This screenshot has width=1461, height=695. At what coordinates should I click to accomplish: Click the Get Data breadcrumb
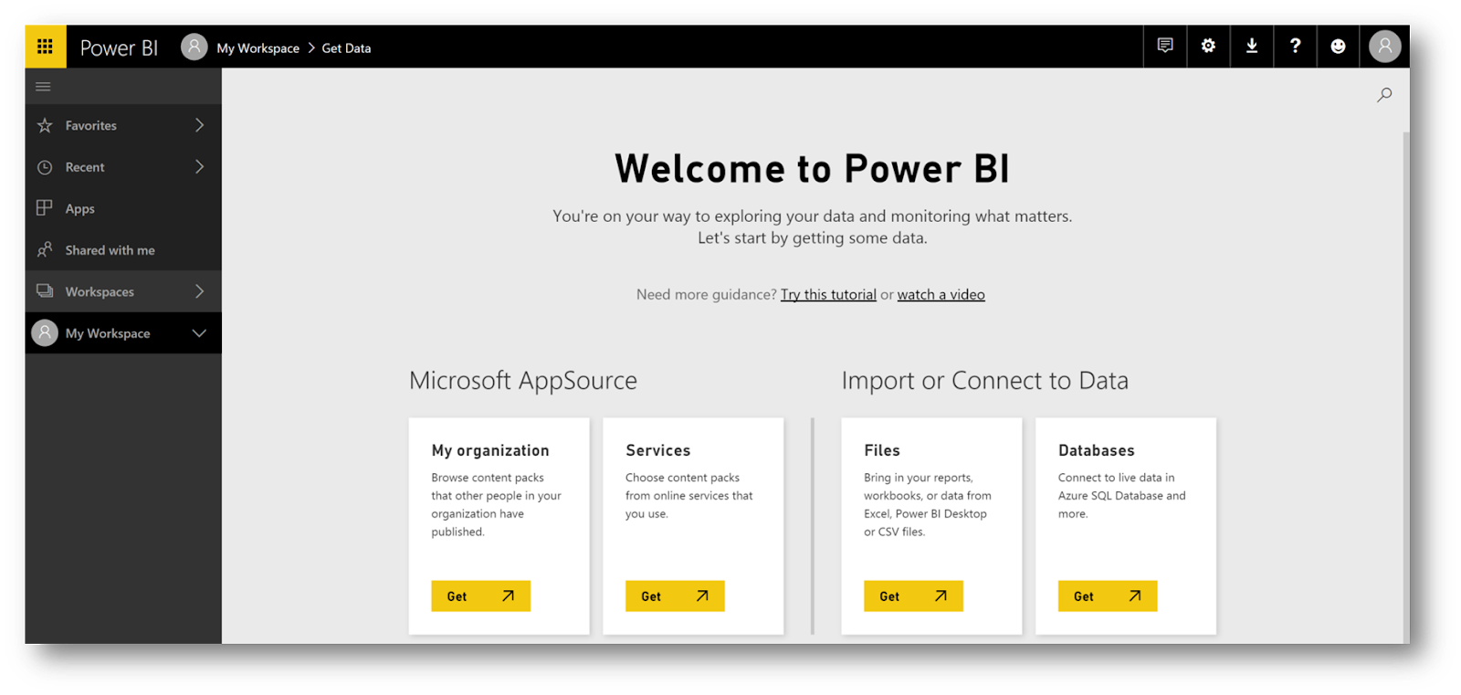coord(346,48)
